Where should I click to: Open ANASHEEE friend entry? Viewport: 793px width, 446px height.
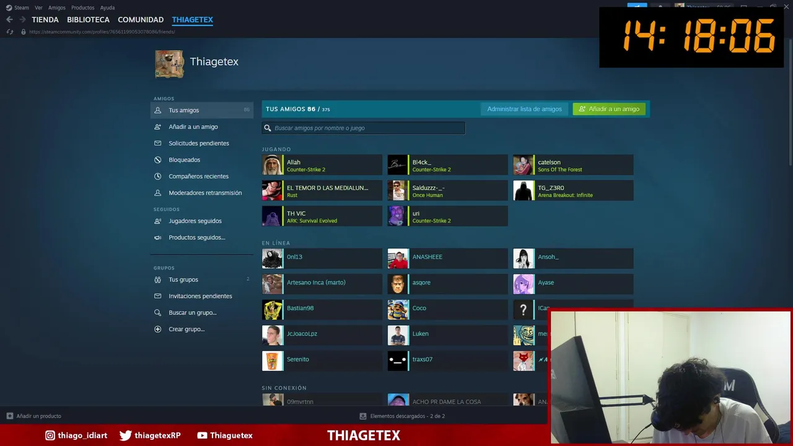447,258
